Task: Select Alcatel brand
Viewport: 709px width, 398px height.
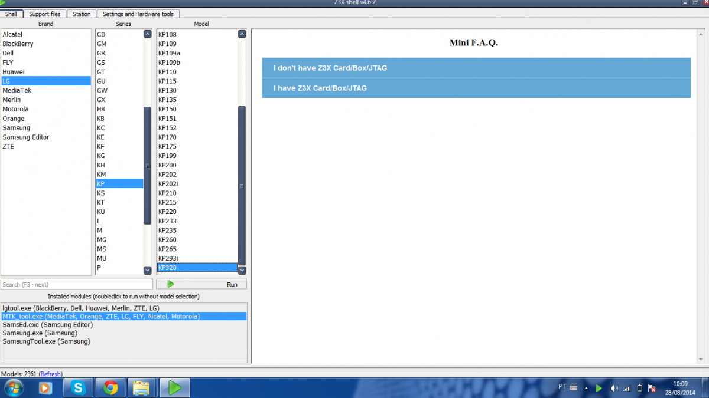Action: tap(46, 35)
